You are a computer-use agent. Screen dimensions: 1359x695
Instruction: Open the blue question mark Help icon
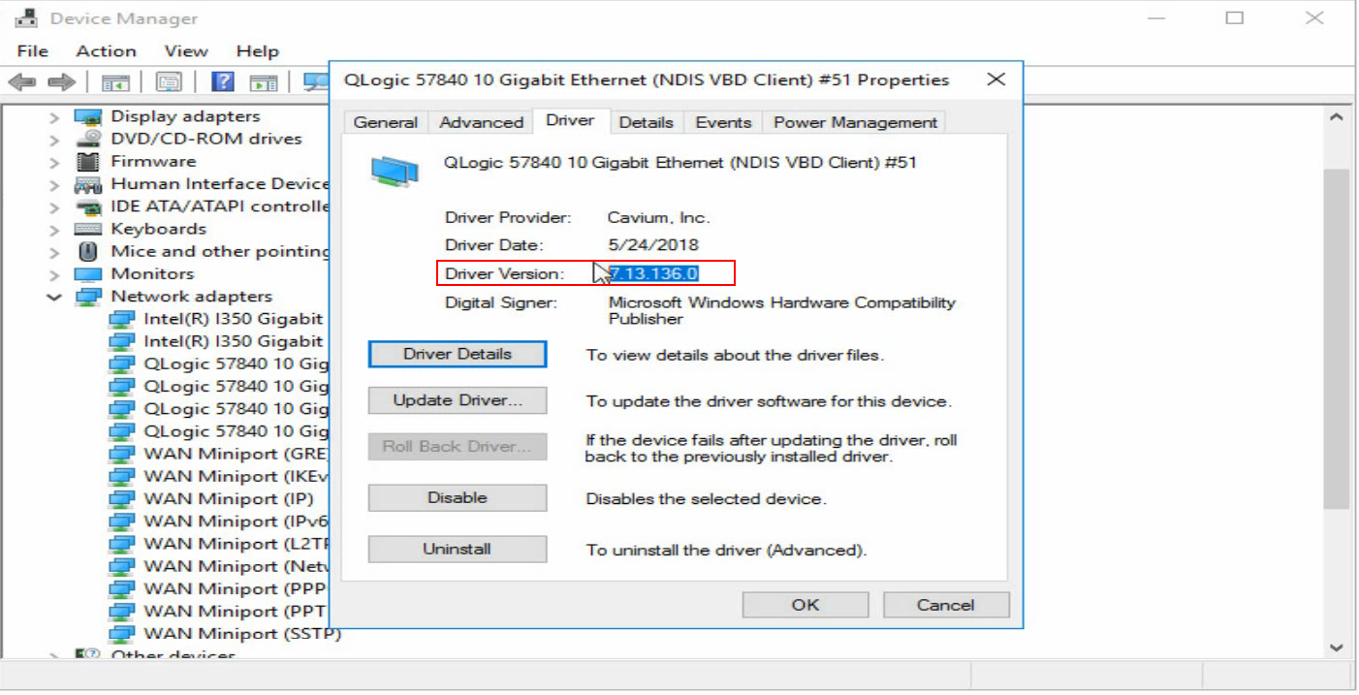(223, 82)
